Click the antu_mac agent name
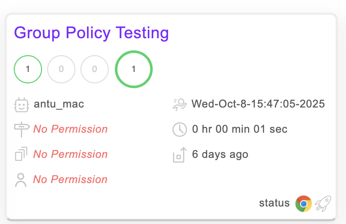Viewport: 346px width, 224px height. tap(59, 104)
